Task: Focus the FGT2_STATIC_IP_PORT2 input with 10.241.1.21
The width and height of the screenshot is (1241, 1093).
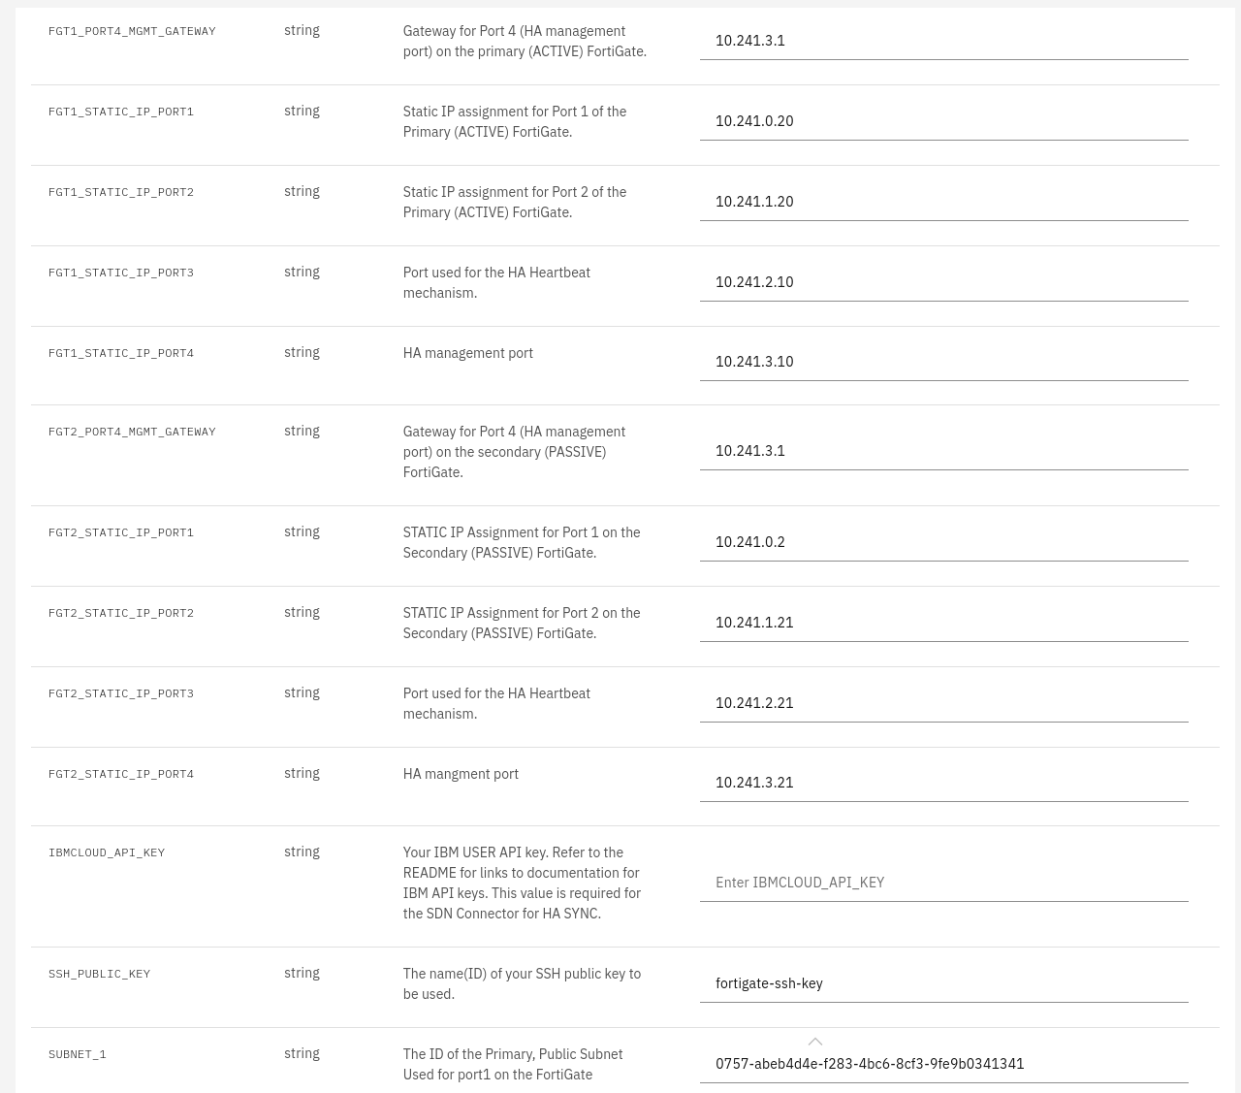Action: pyautogui.click(x=943, y=623)
